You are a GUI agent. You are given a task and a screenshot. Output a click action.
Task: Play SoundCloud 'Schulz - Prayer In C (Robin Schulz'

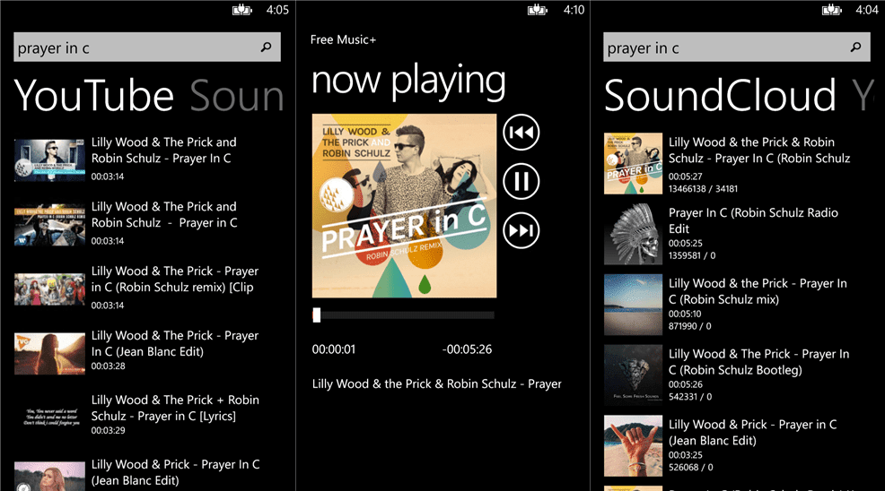(x=759, y=150)
